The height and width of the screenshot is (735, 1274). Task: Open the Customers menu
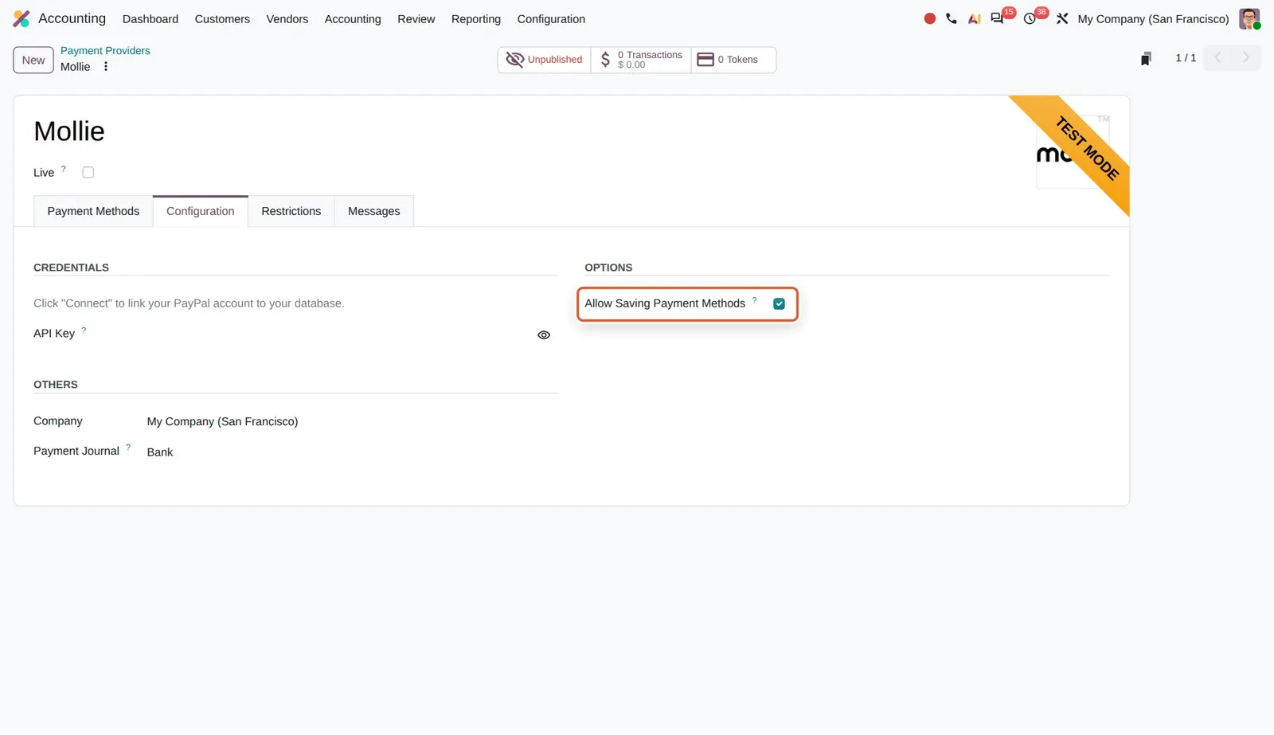click(x=222, y=19)
